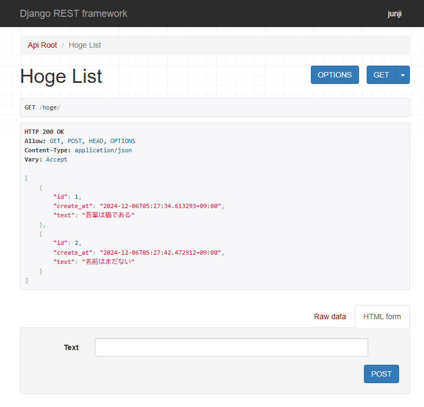
Task: Click the OPTIONS button
Action: point(335,75)
